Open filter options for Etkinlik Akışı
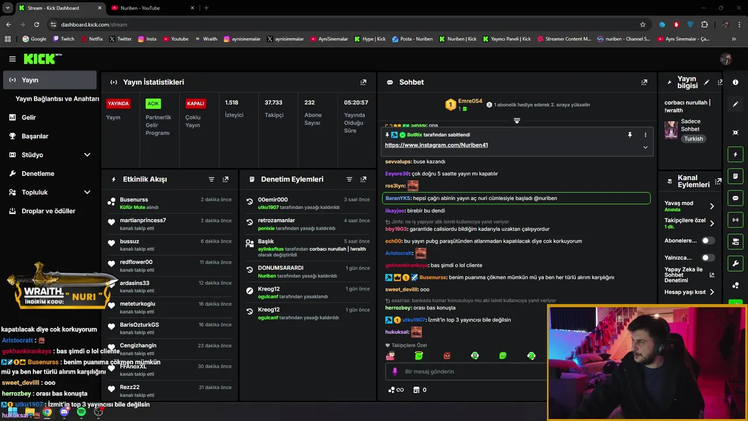 (212, 180)
